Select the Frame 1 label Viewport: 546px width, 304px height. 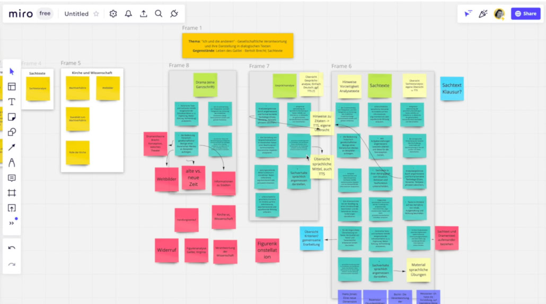[192, 28]
